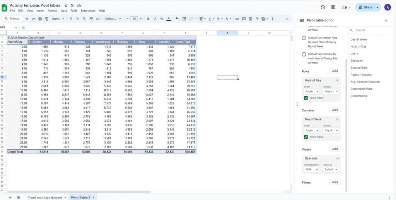Select Sum of Conversion Rate suggestion radio
The image size is (396, 200).
304,38
